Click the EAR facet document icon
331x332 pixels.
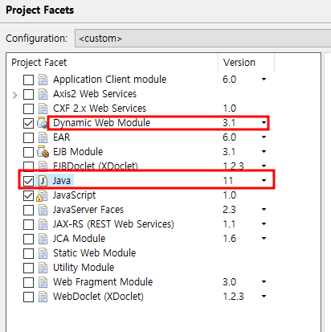[x=43, y=137]
